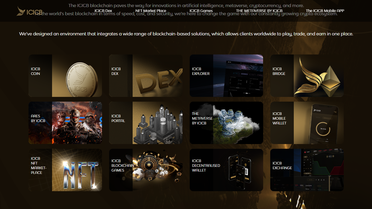This screenshot has height=209, width=372.
Task: Click the phone showing 74 ICICB balance
Action: pos(319,123)
